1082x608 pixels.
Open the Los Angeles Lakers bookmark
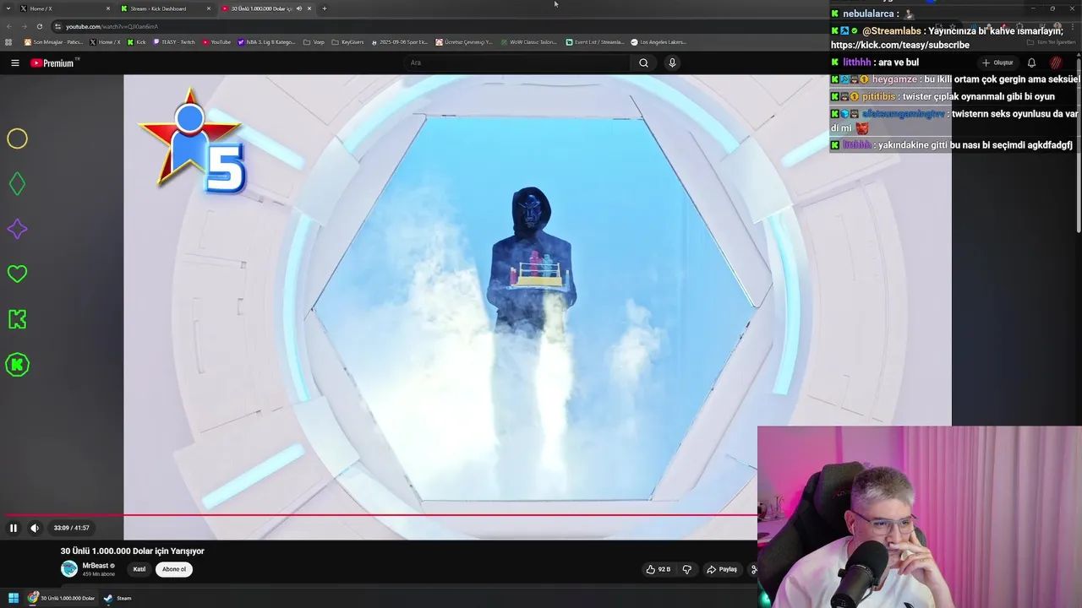tap(658, 42)
